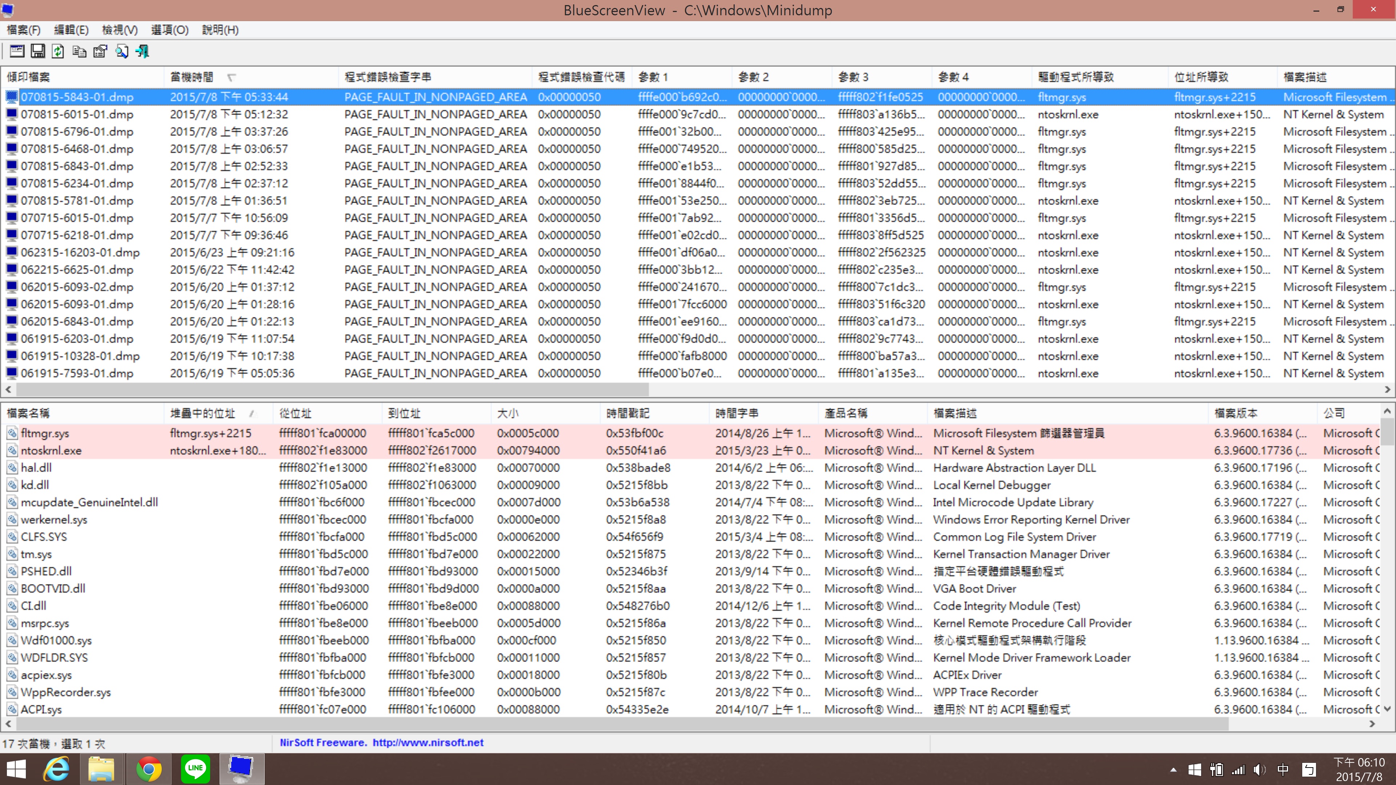The width and height of the screenshot is (1396, 785).
Task: Show hidden tray icons arrow
Action: (1173, 770)
